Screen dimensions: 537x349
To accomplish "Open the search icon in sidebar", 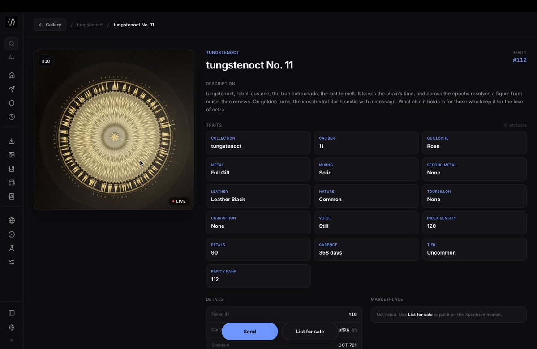I will click(x=12, y=43).
